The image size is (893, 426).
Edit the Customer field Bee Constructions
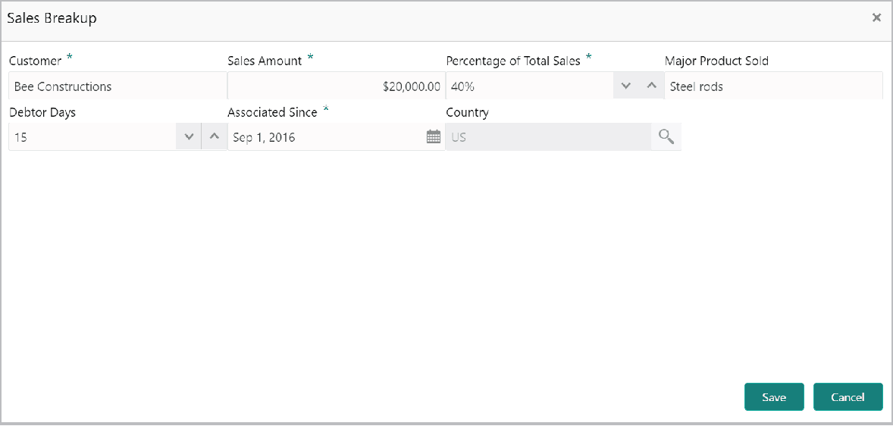point(118,86)
